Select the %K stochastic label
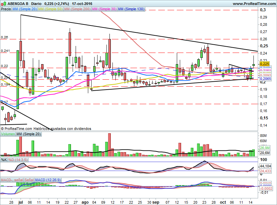The width and height of the screenshot is (277, 205). coord(4,160)
